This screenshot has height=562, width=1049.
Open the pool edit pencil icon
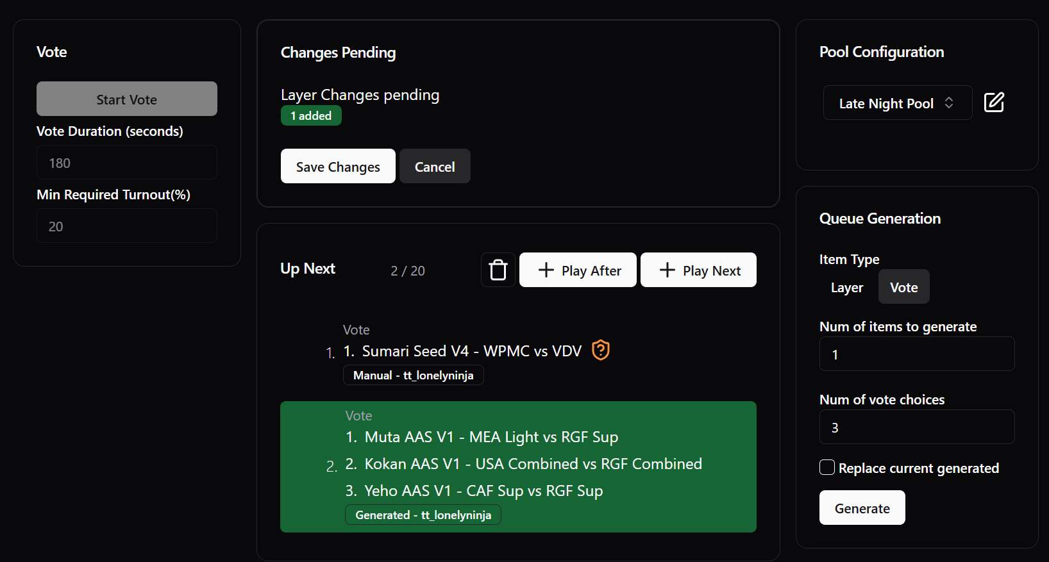click(994, 103)
